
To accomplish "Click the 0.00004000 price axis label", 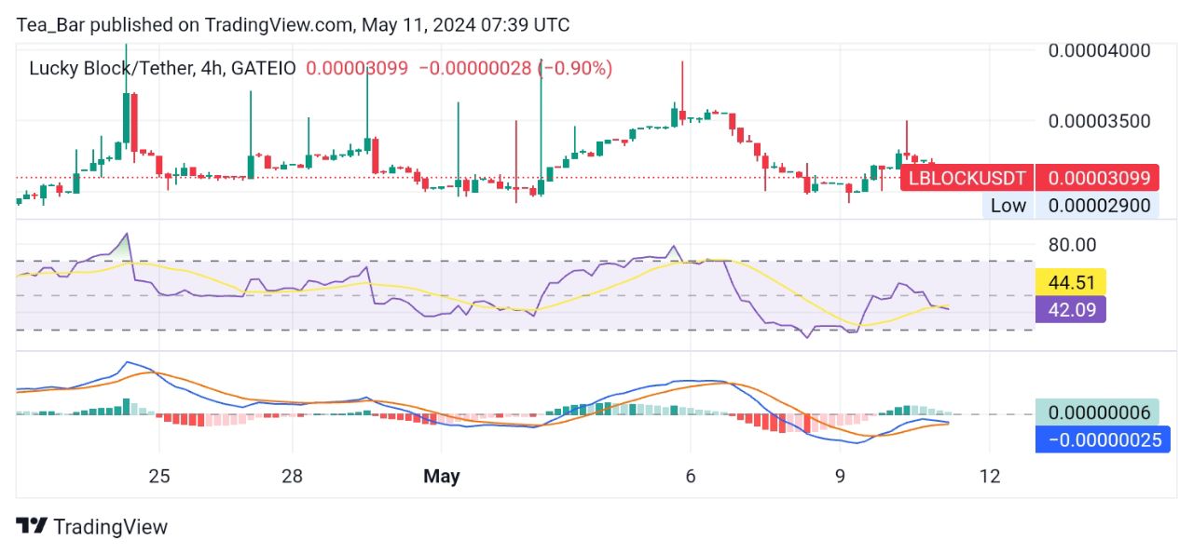I will click(1099, 50).
